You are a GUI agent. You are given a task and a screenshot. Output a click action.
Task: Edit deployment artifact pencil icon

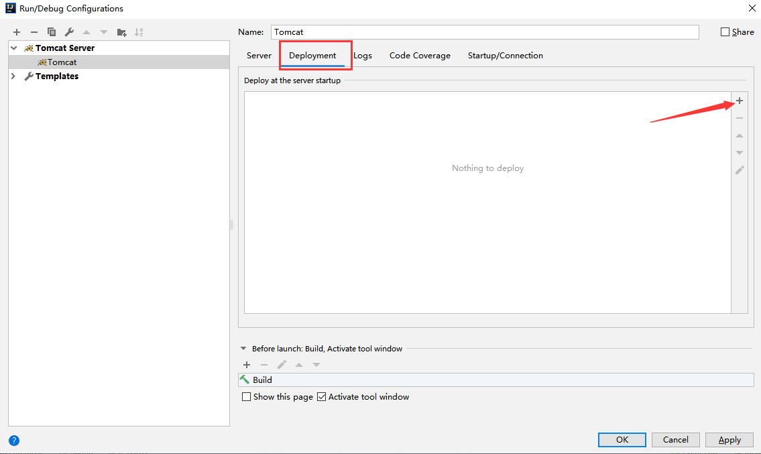739,170
